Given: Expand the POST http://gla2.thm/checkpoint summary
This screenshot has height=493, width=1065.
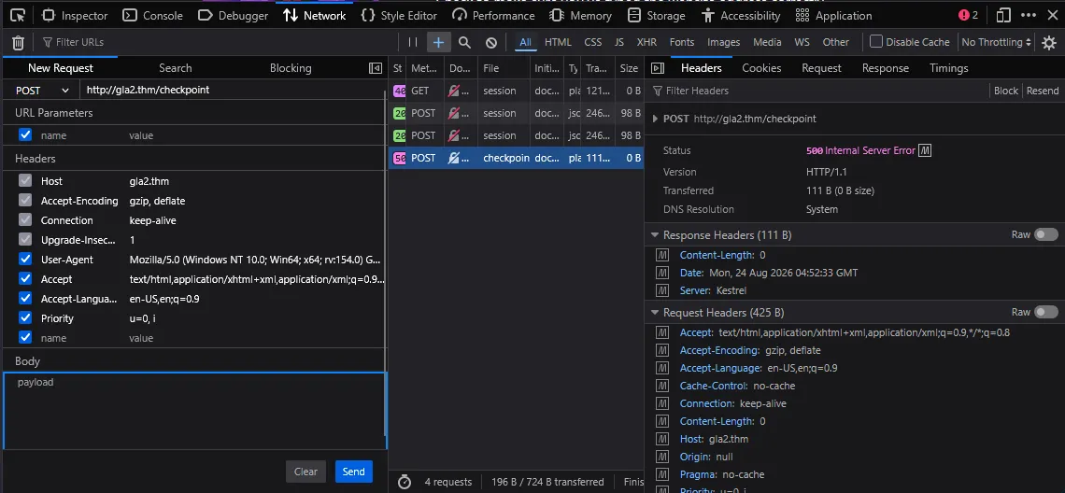Looking at the screenshot, I should point(656,119).
